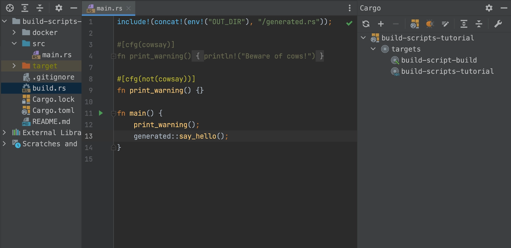Attach a Cargo project with plus icon
The image size is (511, 248).
tap(381, 24)
